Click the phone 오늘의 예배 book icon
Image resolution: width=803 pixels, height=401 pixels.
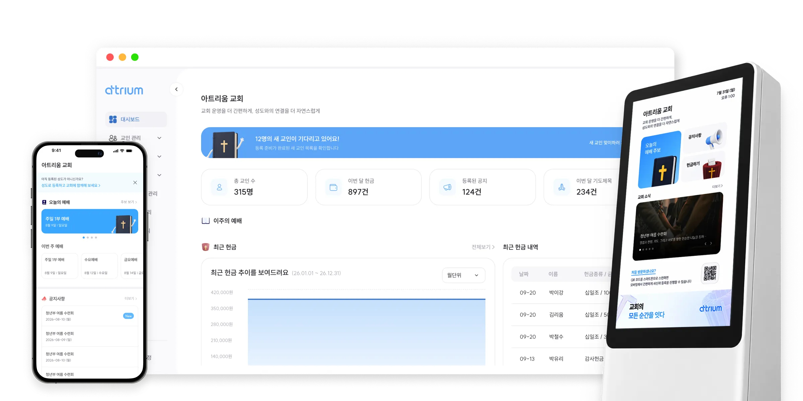pos(44,202)
